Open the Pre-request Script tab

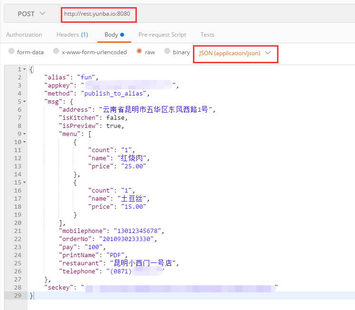(163, 35)
